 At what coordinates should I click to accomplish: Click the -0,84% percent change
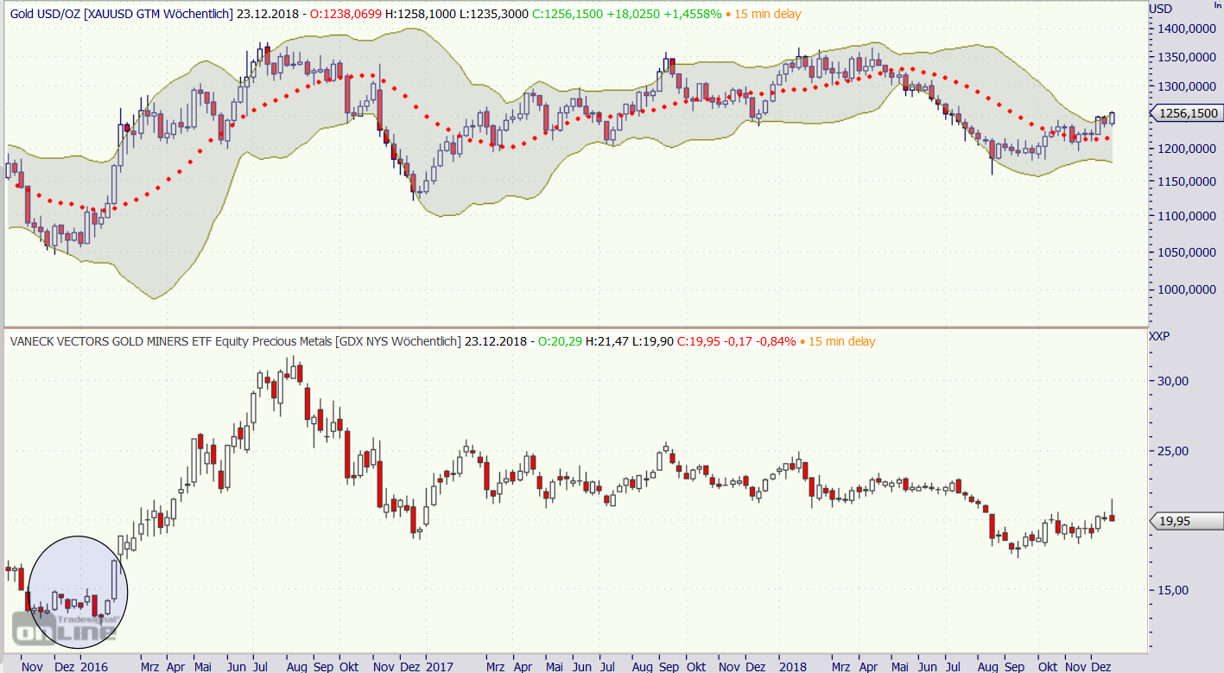click(x=777, y=341)
